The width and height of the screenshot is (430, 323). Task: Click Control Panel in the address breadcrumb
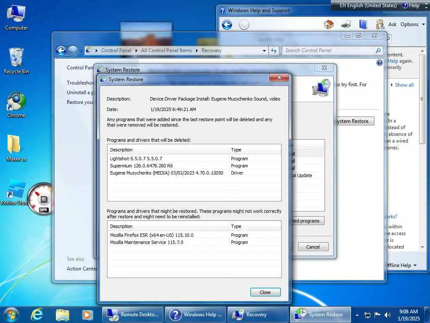(x=116, y=50)
